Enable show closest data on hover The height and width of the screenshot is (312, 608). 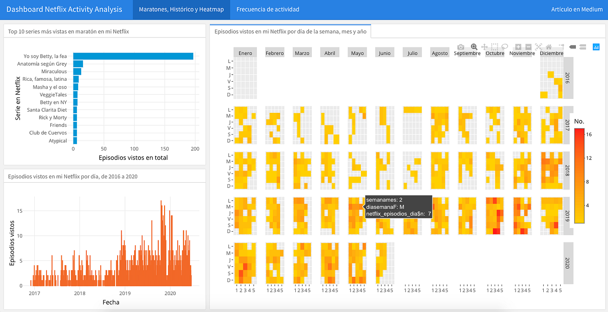pyautogui.click(x=572, y=46)
